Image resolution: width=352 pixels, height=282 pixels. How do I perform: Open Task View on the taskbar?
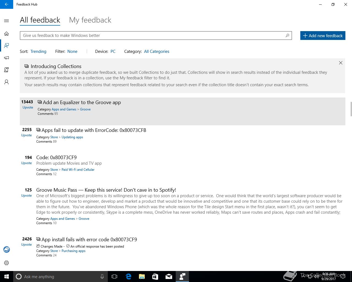click(114, 276)
